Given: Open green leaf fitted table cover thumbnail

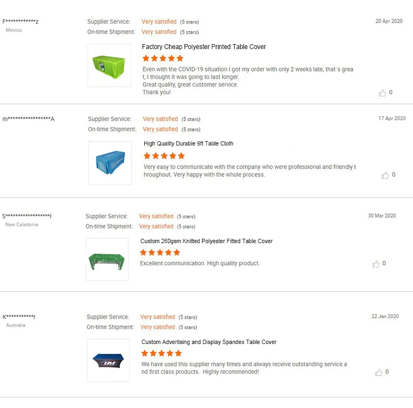Looking at the screenshot, I should 107,260.
